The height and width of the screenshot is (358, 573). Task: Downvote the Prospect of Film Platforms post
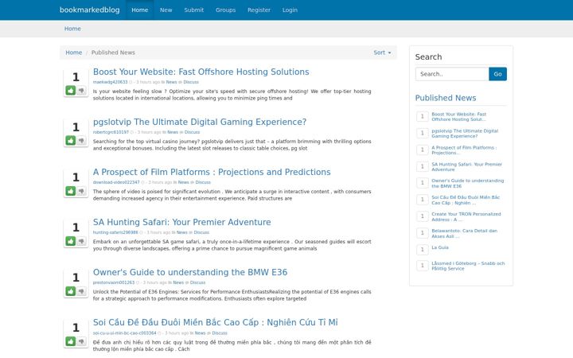[81, 191]
